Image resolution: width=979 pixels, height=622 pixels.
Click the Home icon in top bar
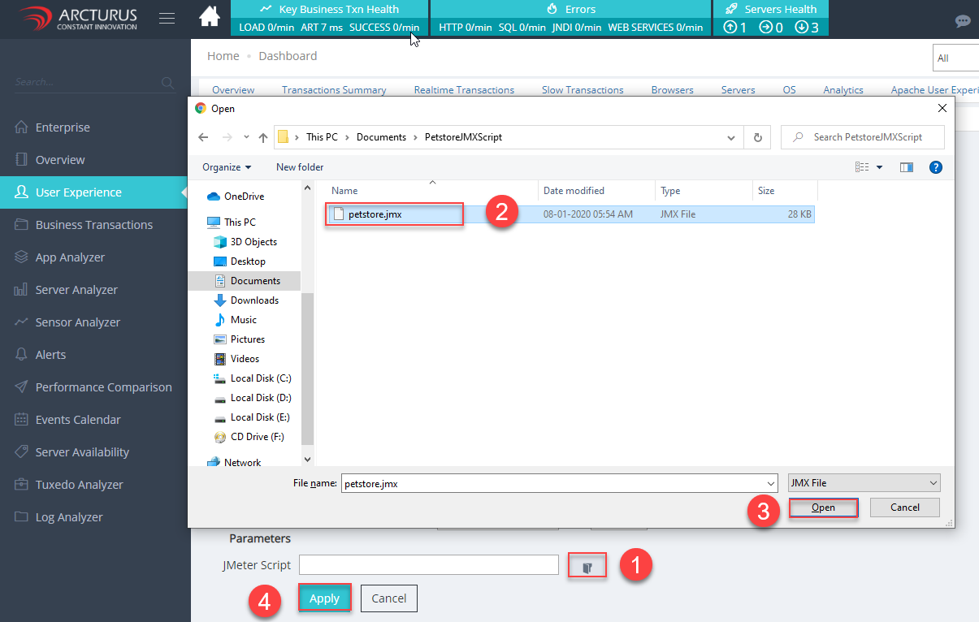point(210,16)
